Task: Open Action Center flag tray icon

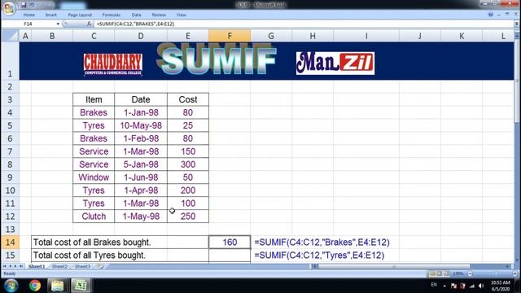Action: click(453, 286)
